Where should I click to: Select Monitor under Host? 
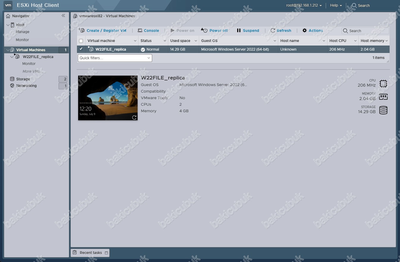[22, 40]
